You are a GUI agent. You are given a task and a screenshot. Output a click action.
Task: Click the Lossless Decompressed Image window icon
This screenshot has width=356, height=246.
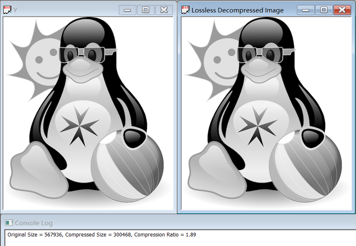(185, 10)
